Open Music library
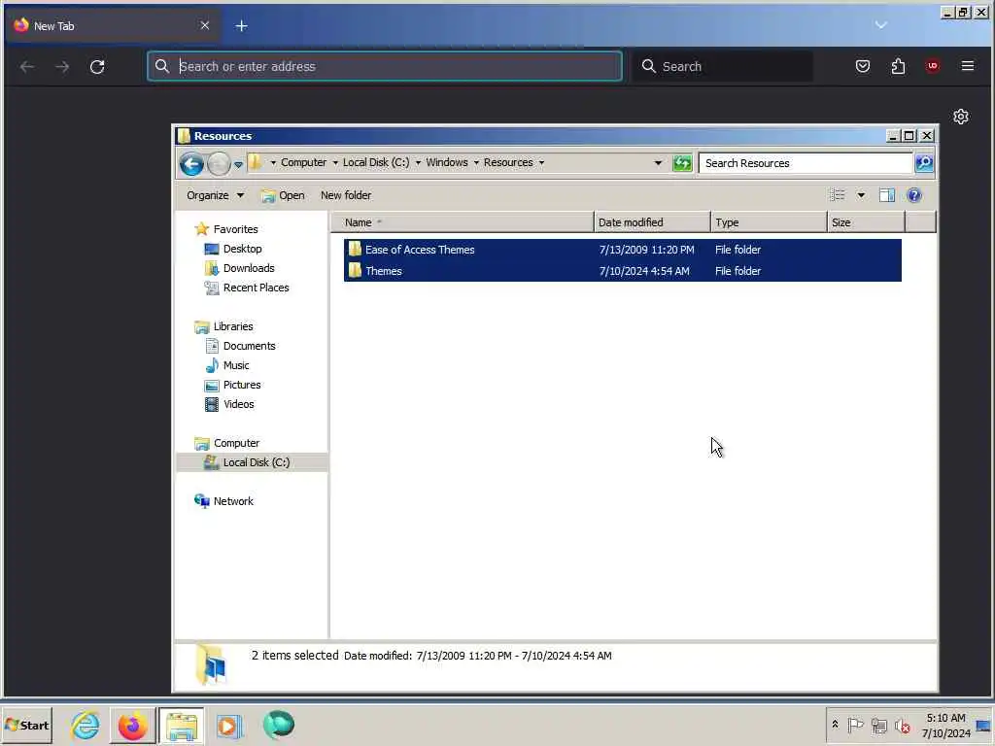 [236, 365]
